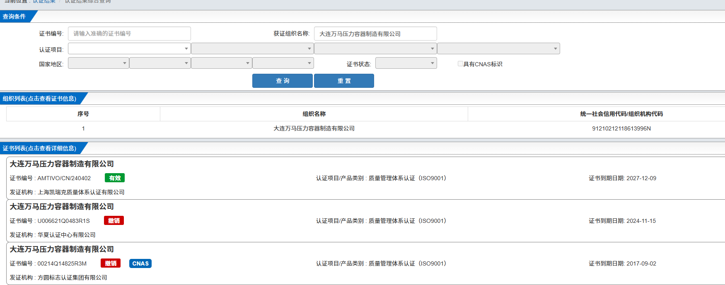Click issuer 华夏认证中心有限公司
Viewport: 725px width, 285px height.
click(x=67, y=235)
